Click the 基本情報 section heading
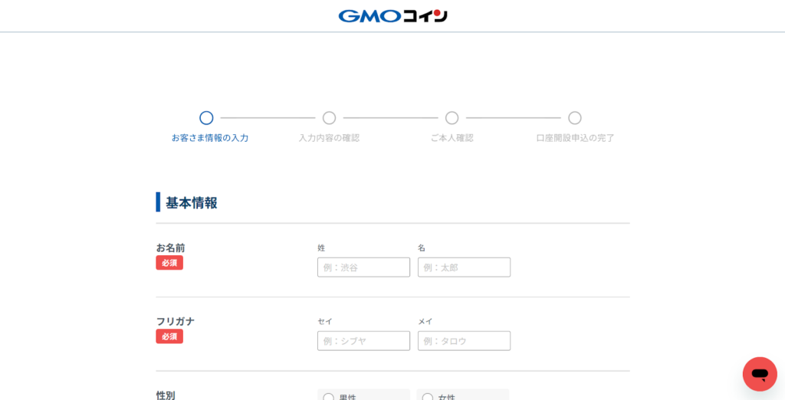 (x=192, y=203)
